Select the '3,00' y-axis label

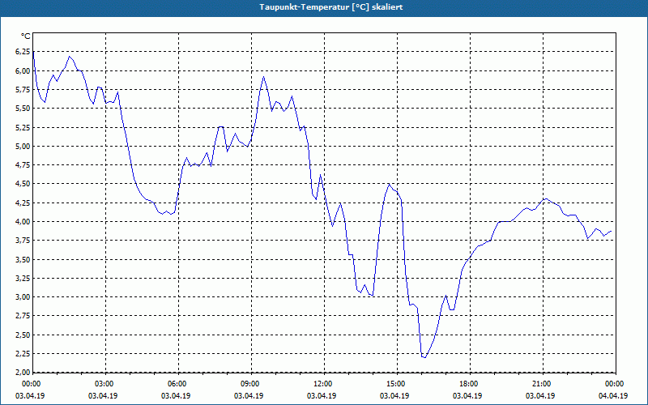pos(23,297)
